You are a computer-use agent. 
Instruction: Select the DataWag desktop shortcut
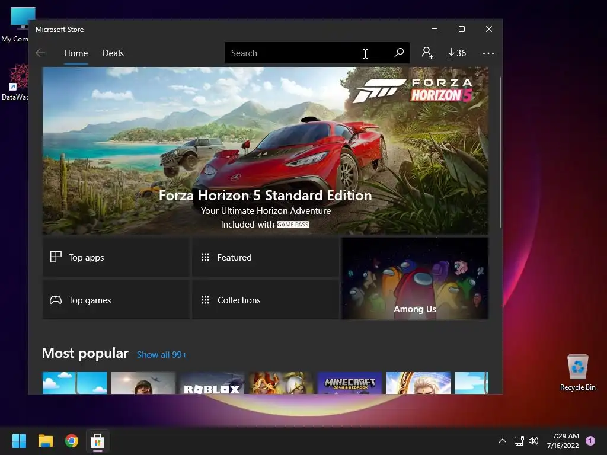coord(15,83)
